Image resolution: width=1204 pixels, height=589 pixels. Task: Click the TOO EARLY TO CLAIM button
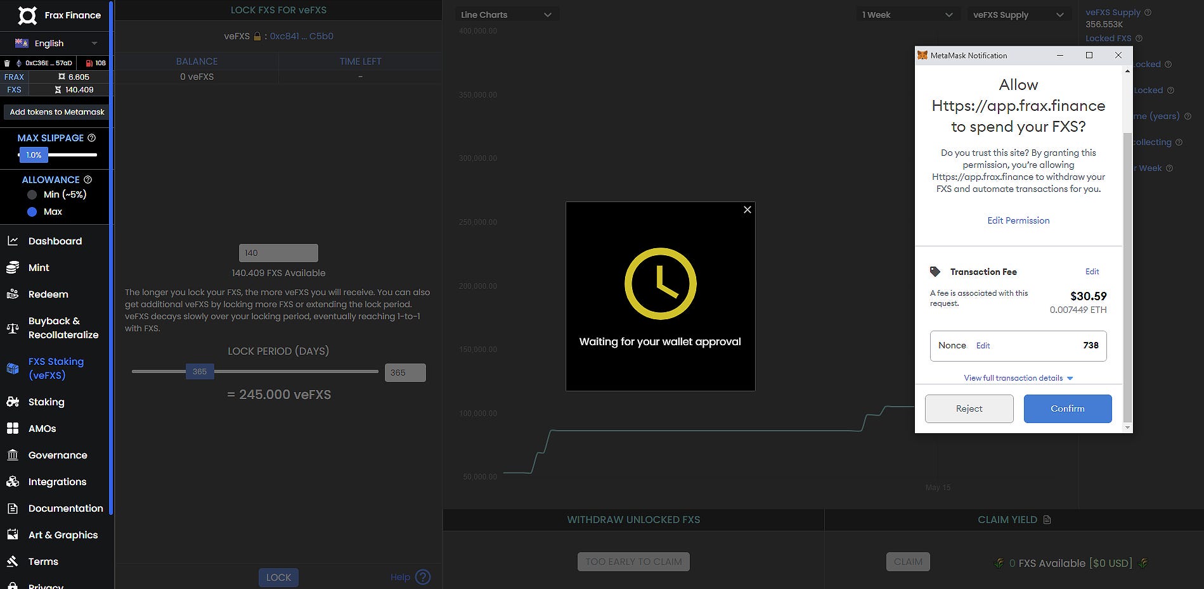coord(633,562)
